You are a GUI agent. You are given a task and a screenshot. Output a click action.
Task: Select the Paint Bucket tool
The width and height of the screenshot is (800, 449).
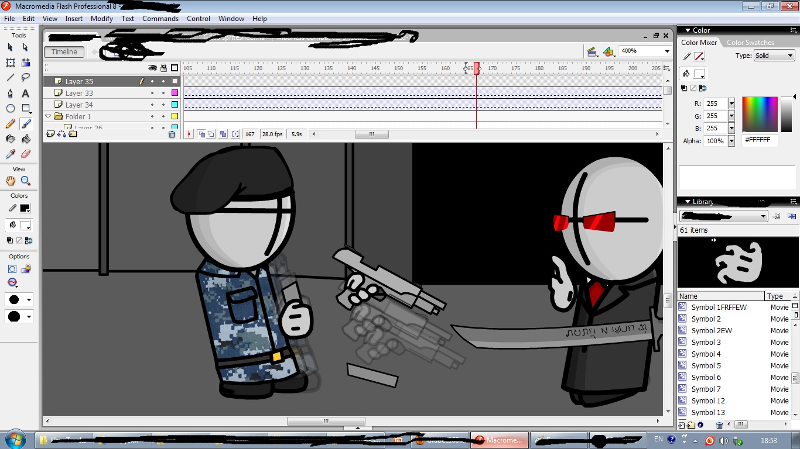point(26,139)
